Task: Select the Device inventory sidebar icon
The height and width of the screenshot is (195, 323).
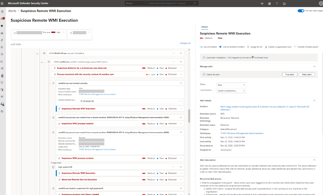Action: [x=2, y=33]
